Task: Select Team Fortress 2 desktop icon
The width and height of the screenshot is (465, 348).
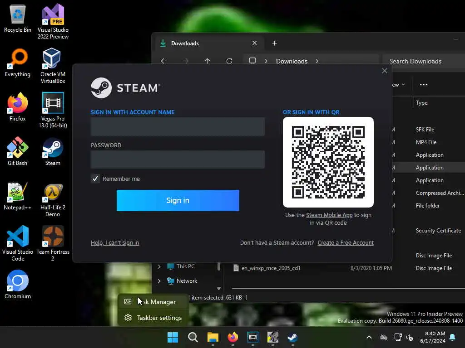Action: pyautogui.click(x=53, y=243)
